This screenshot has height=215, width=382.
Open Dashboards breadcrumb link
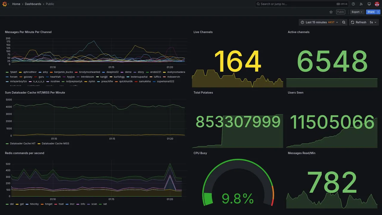[x=33, y=4]
